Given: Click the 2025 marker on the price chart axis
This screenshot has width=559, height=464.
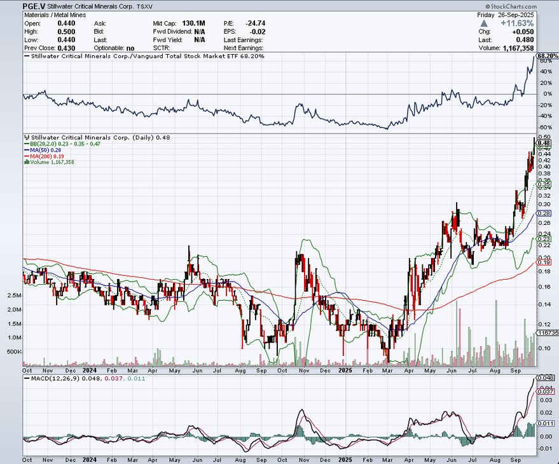Looking at the screenshot, I should click(x=345, y=369).
